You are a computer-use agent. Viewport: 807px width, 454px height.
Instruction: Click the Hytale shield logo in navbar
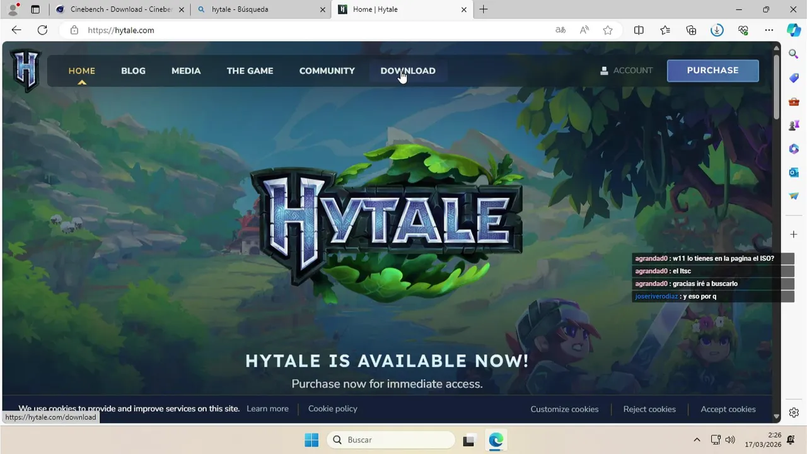tap(26, 70)
